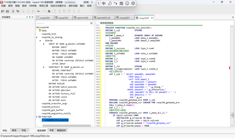Screen dimensions: 235x138
Task: Click the download arrow toolbar icon
Action: tap(55, 11)
